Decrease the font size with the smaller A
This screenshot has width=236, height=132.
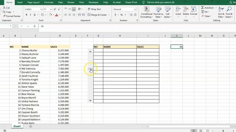(59, 9)
